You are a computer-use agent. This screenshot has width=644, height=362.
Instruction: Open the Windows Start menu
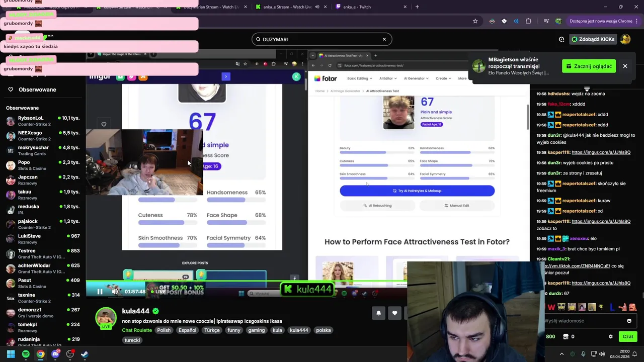click(x=11, y=354)
